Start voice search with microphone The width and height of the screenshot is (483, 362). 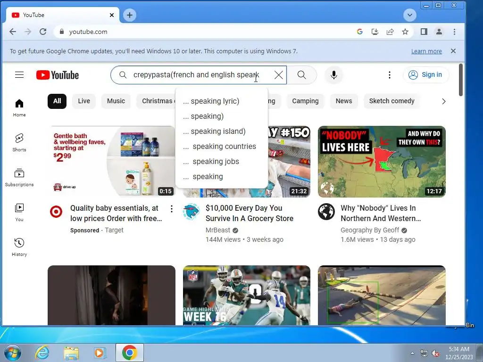pyautogui.click(x=333, y=75)
